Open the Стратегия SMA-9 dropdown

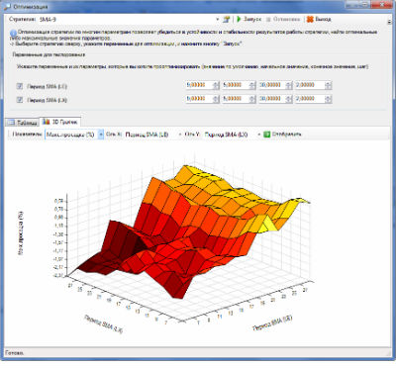tap(129, 19)
